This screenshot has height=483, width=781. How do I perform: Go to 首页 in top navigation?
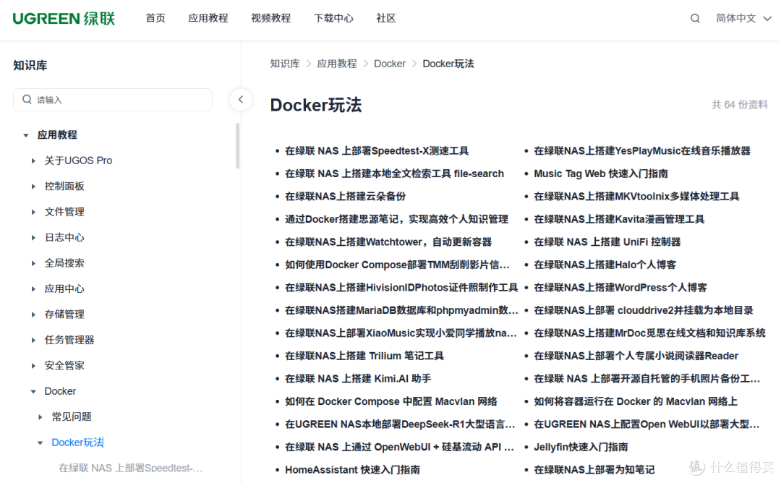(x=155, y=18)
